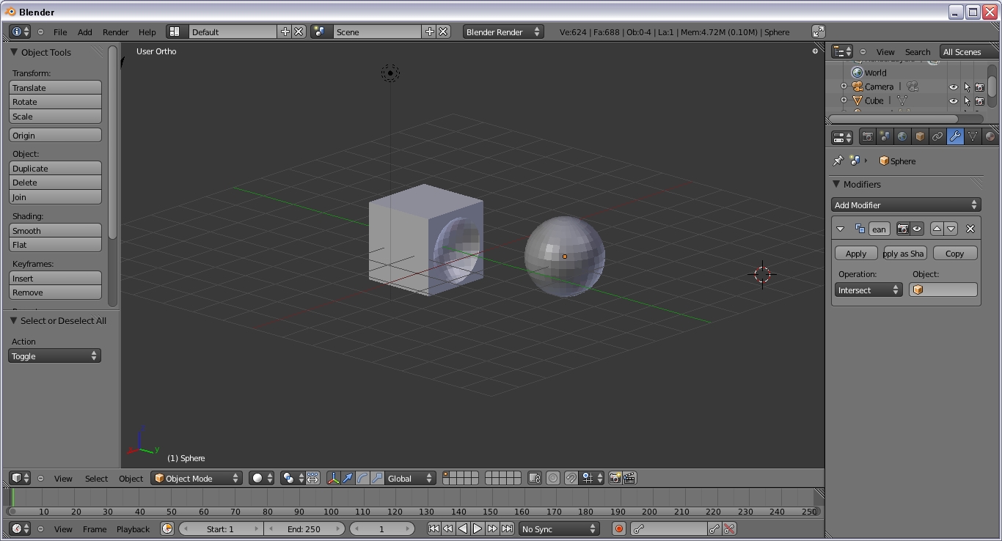The width and height of the screenshot is (1002, 541).
Task: Select the Material properties tab
Action: (x=990, y=136)
